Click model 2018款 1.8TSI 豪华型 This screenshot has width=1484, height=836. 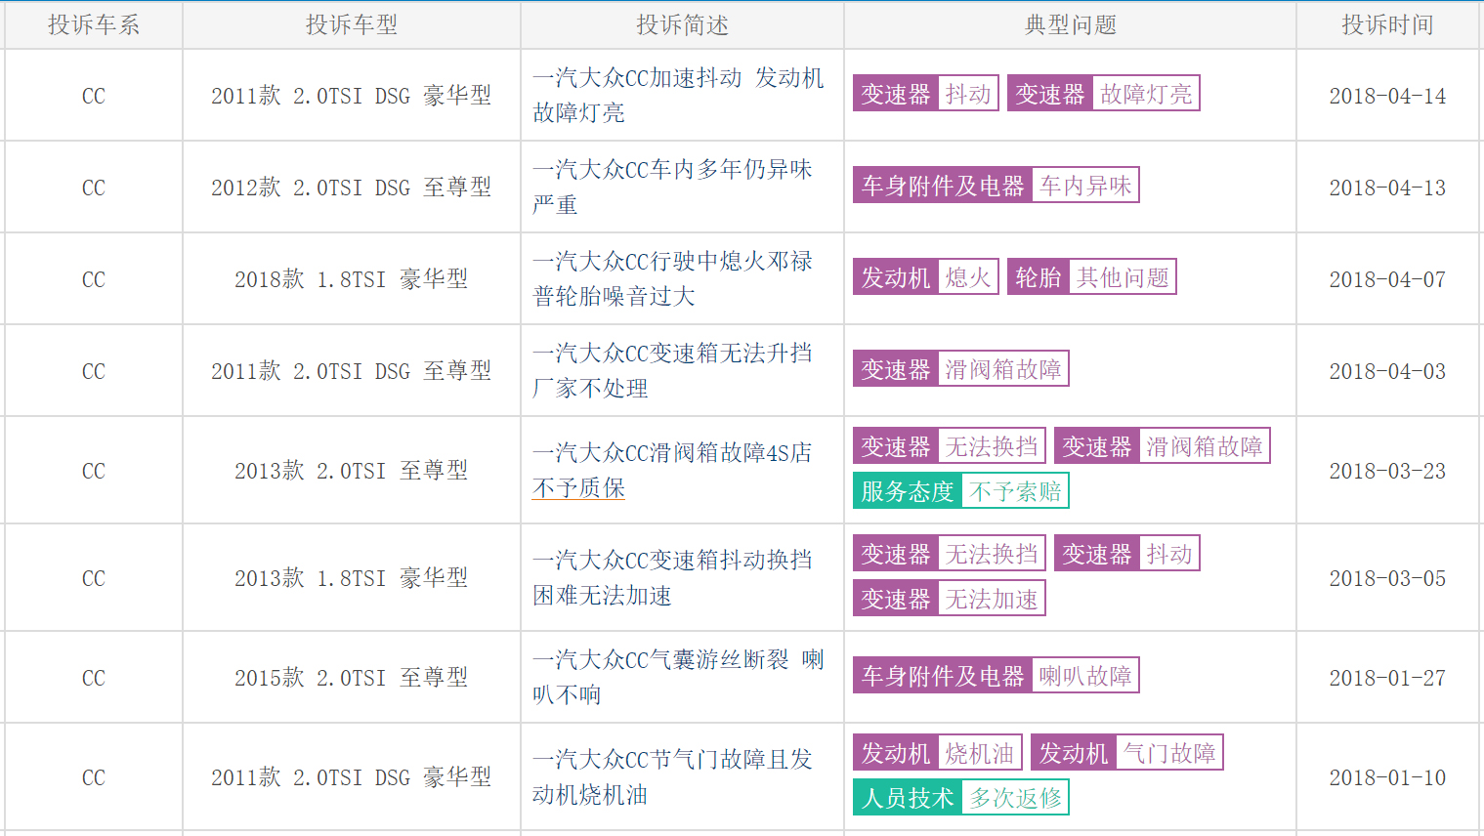(352, 279)
